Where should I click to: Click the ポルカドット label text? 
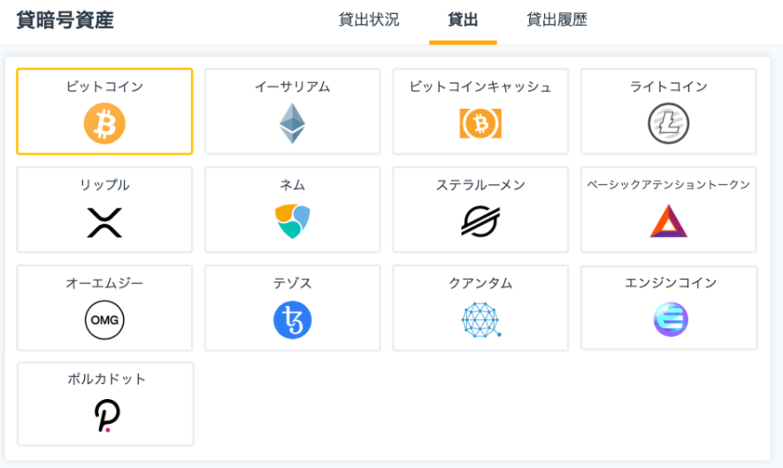(107, 380)
